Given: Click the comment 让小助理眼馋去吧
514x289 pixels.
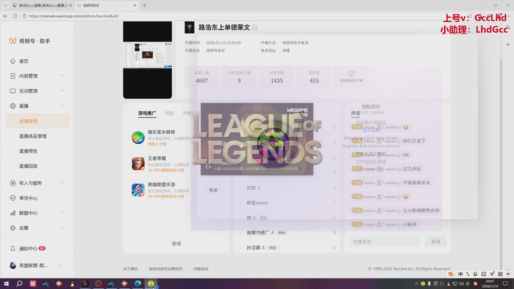Looking at the screenshot, I should (421, 211).
